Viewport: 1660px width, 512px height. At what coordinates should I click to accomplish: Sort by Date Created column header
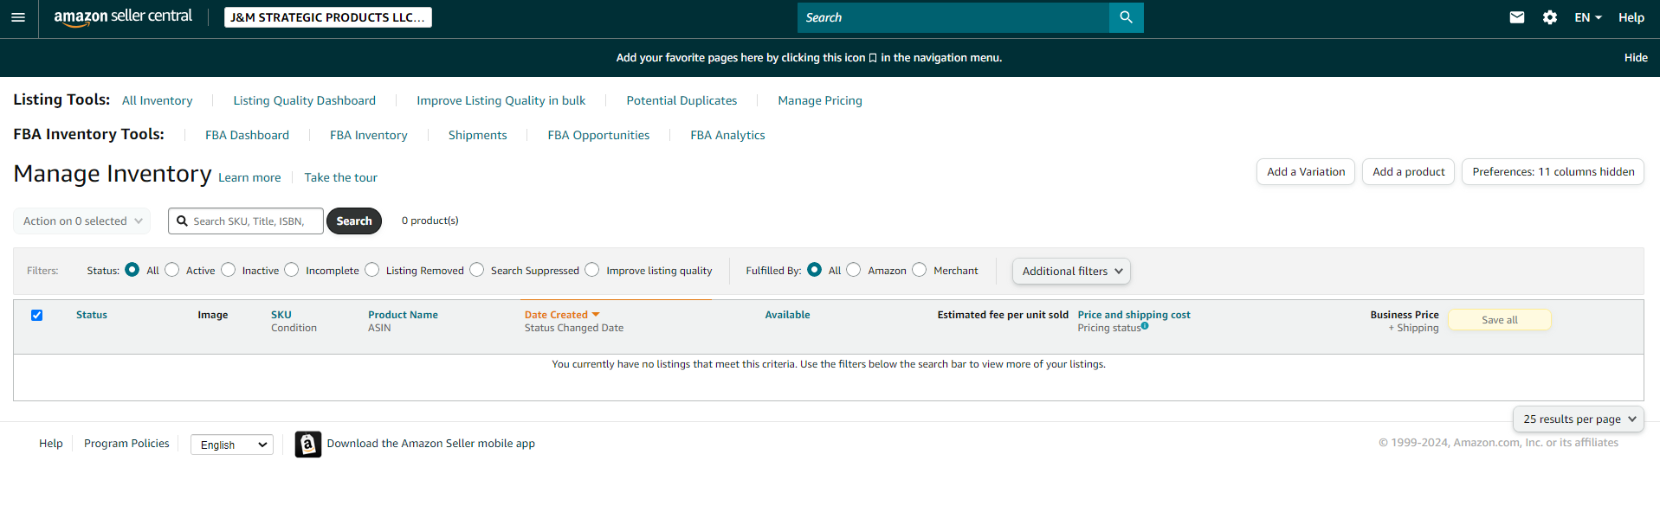pyautogui.click(x=556, y=315)
